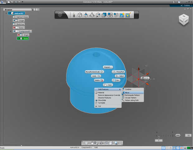Click the grid value field showing 10
Viewport: 193px width, 150px height.
188,135
